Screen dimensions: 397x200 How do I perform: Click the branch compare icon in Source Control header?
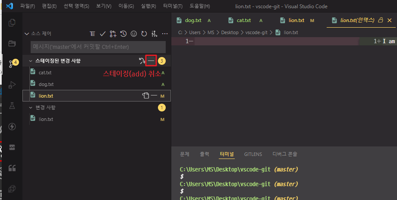pyautogui.click(x=113, y=34)
